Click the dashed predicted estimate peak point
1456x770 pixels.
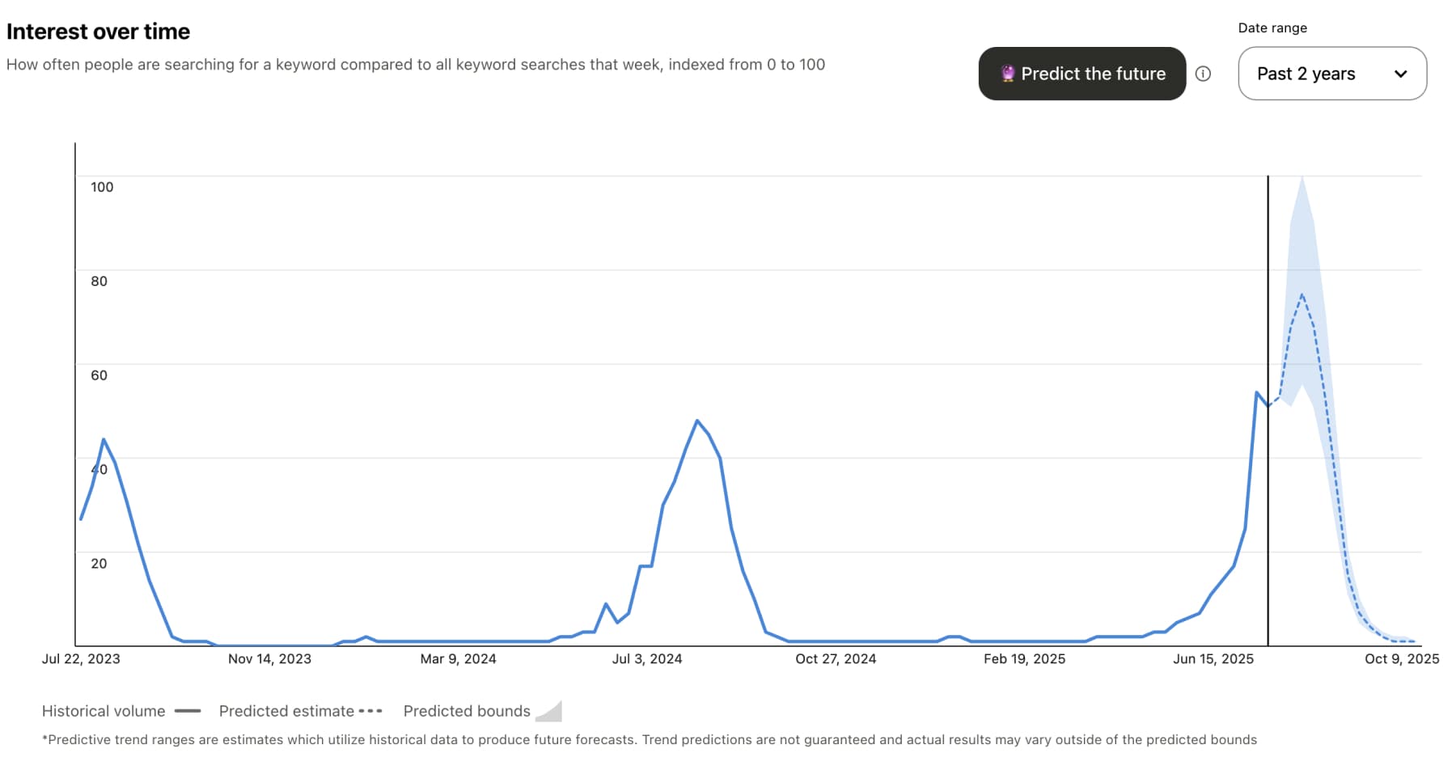point(1302,295)
